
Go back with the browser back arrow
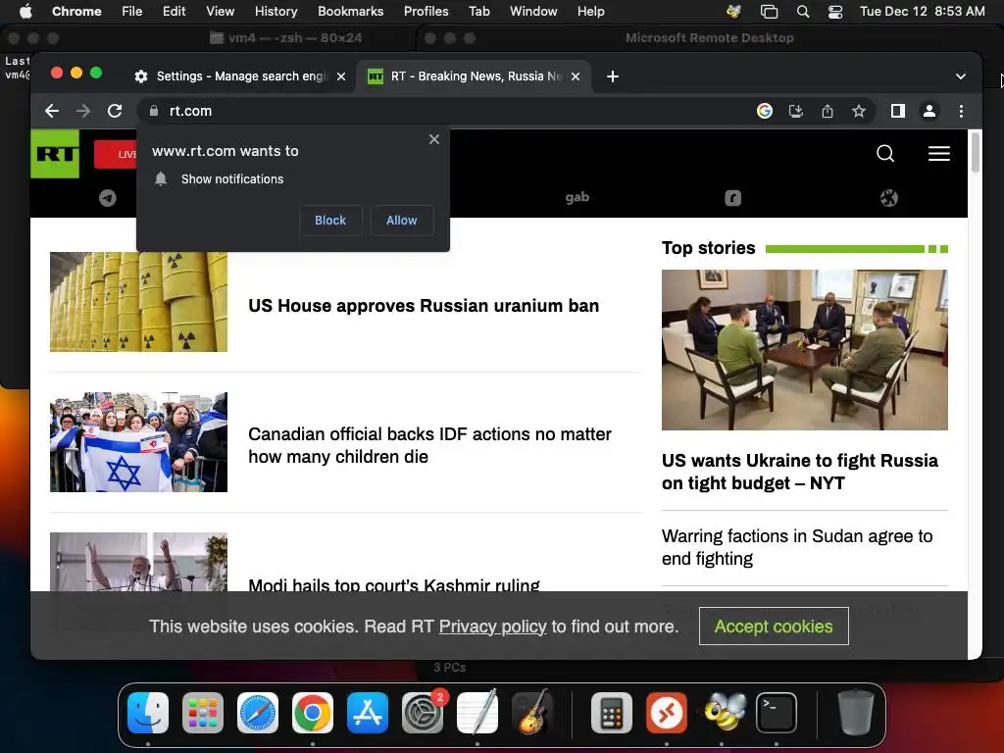52,111
